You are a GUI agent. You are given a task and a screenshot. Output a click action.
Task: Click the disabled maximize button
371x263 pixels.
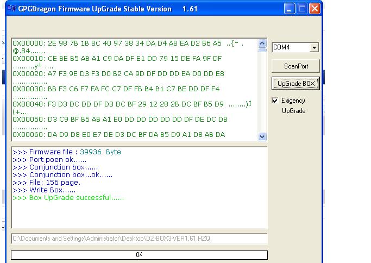(x=302, y=9)
